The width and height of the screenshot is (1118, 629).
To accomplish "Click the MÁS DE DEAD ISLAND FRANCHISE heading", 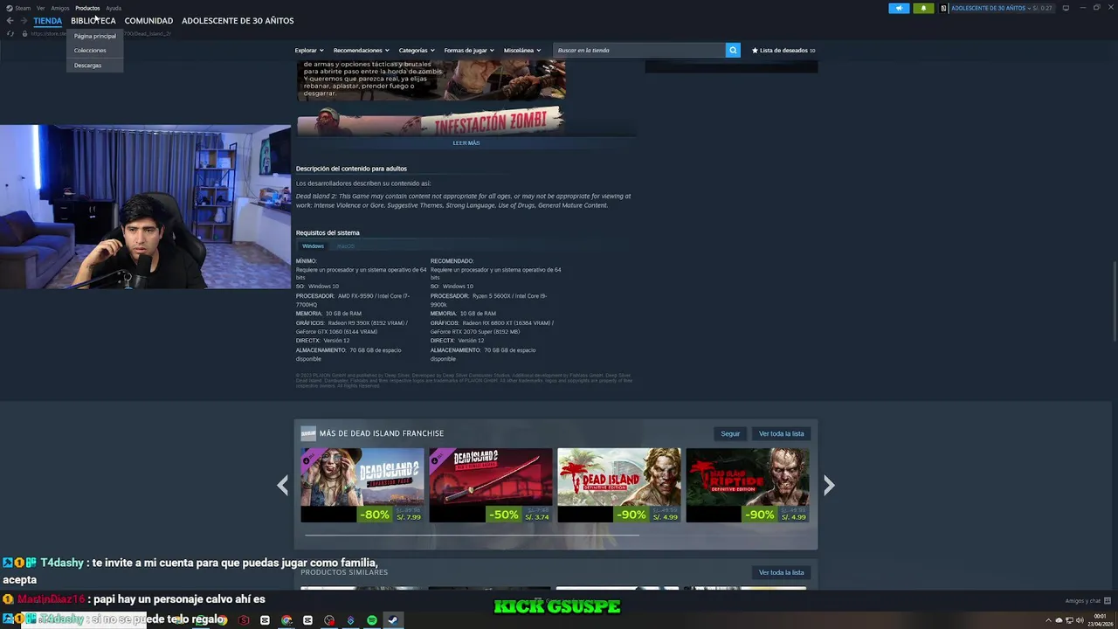I will point(382,433).
